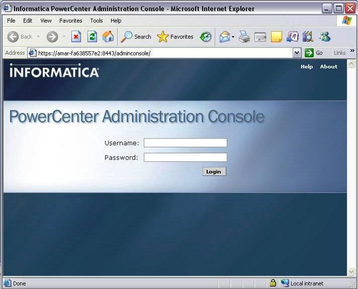The height and width of the screenshot is (289, 358).
Task: Click the Windows flag logo
Action: (x=347, y=21)
